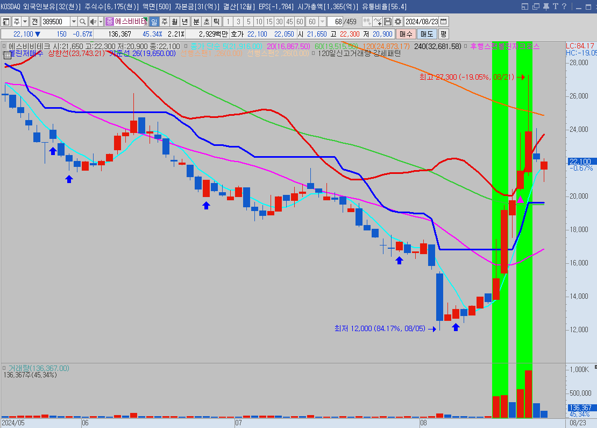This screenshot has width=597, height=428.
Task: Click the speaker sound icon
Action: pos(93,22)
